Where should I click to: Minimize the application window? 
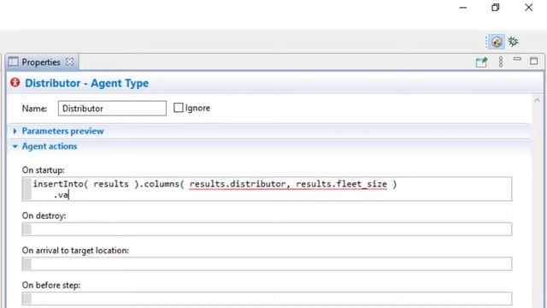point(463,8)
